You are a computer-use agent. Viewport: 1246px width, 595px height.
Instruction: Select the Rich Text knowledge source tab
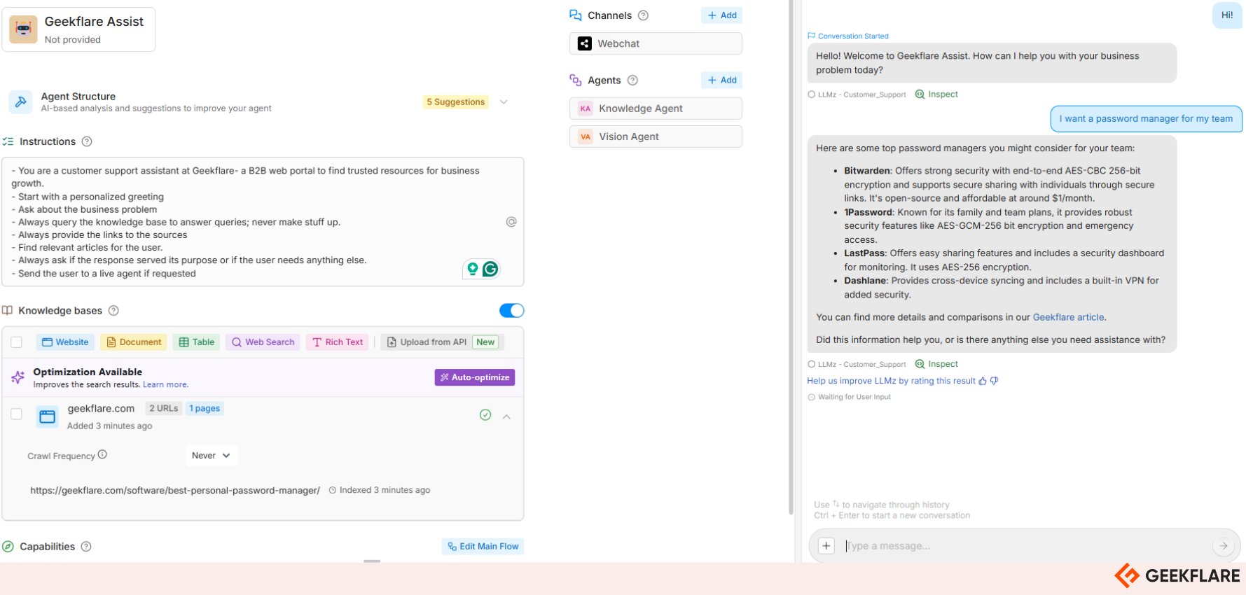click(338, 342)
